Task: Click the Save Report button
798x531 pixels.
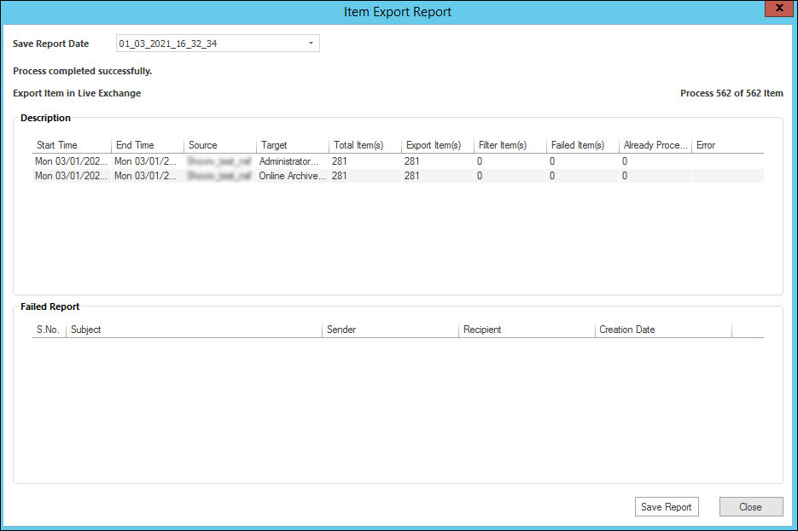Action: click(667, 506)
